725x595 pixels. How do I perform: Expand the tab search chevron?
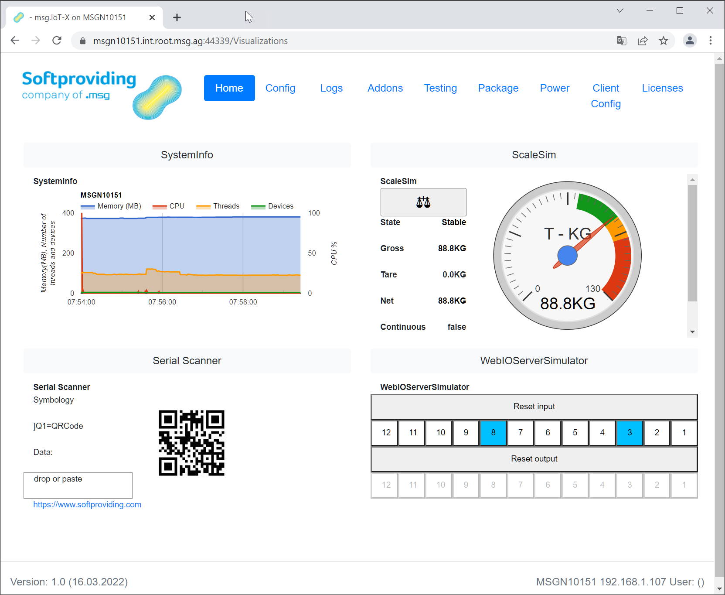tap(619, 10)
